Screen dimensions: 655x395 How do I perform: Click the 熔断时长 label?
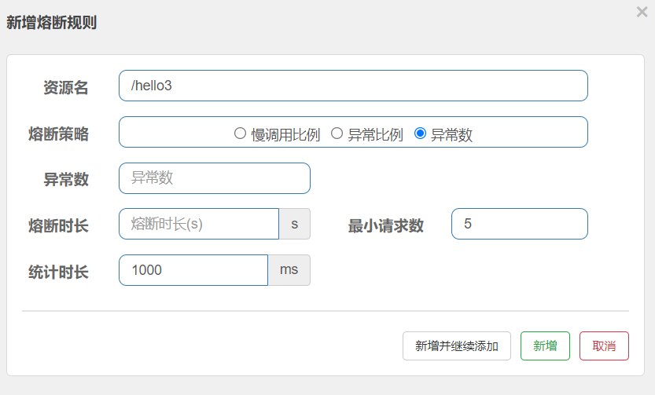click(58, 226)
